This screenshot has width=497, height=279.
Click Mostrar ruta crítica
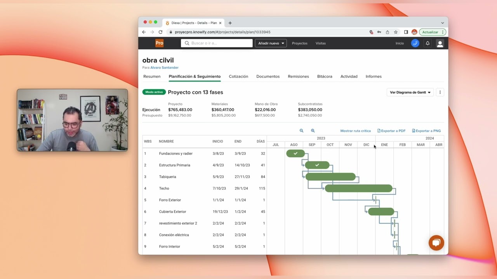coord(355,131)
